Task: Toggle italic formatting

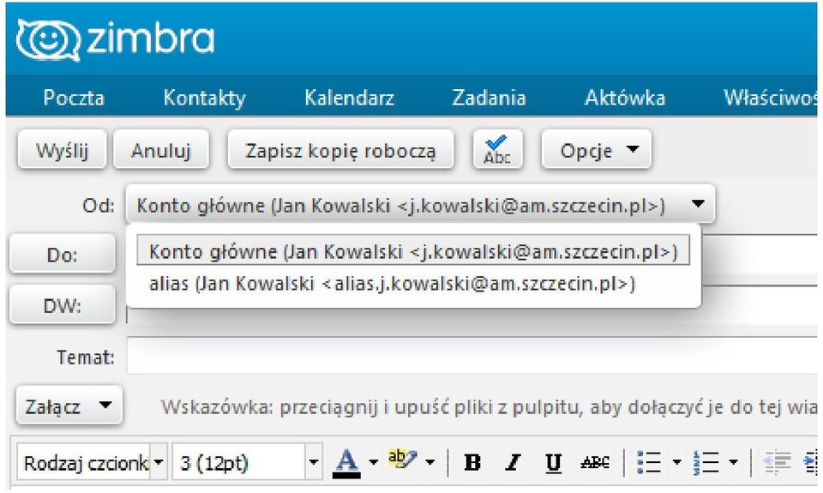Action: click(x=513, y=462)
